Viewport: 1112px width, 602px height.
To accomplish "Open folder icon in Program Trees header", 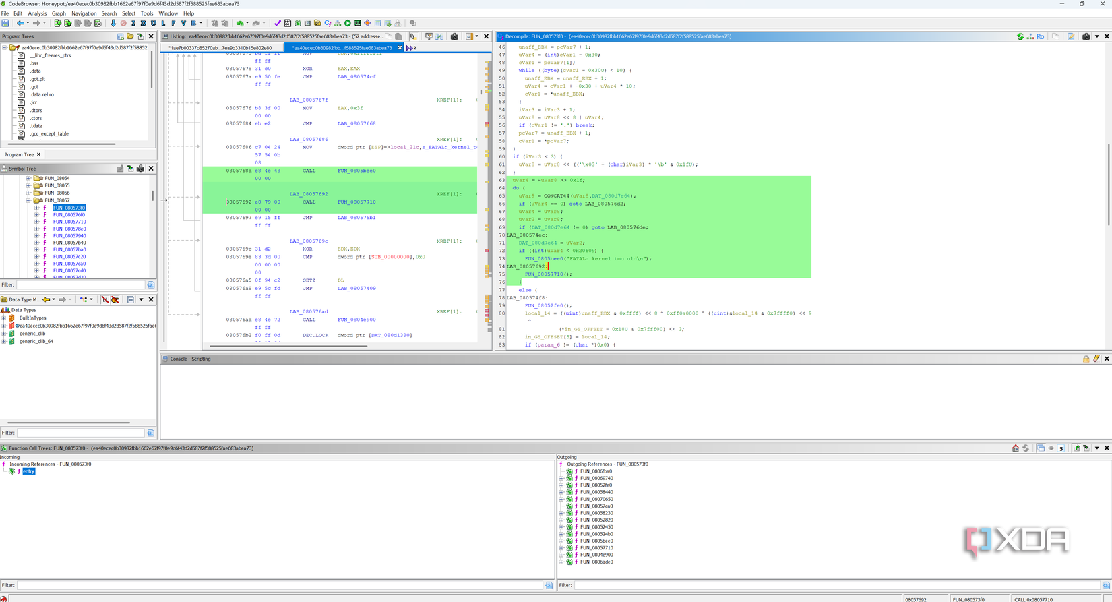I will tap(130, 36).
